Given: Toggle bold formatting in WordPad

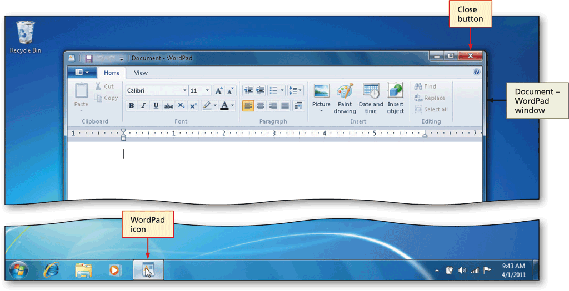Looking at the screenshot, I should (131, 105).
